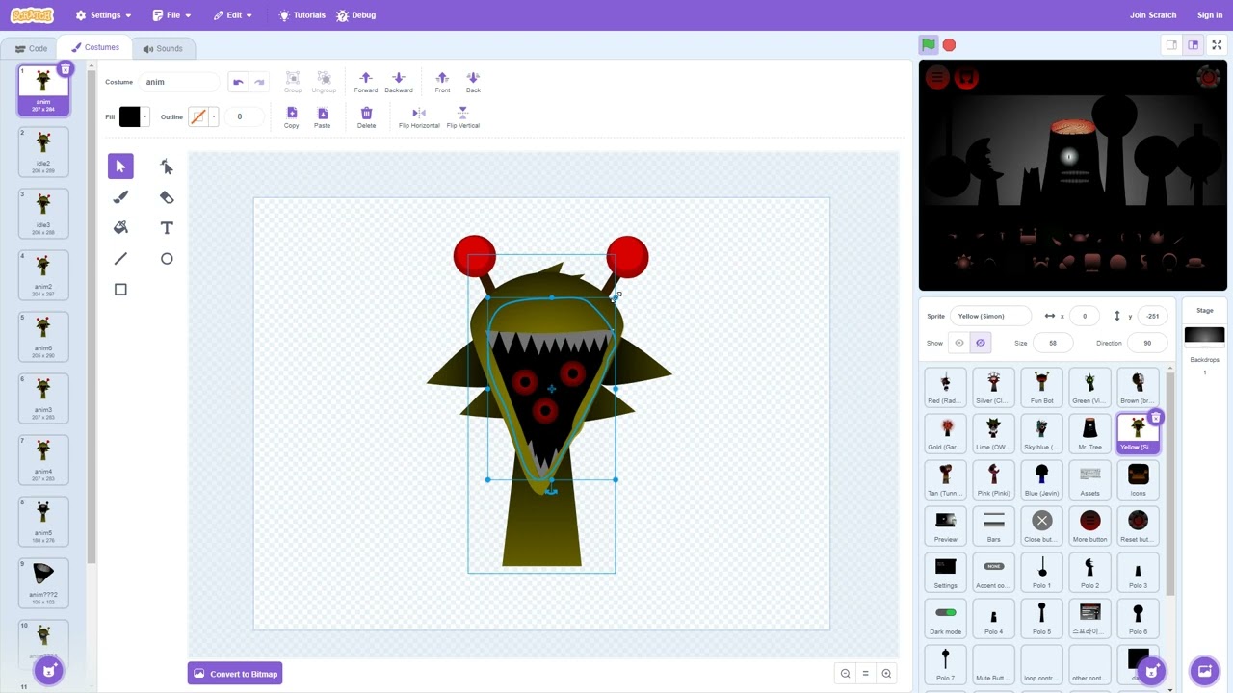The height and width of the screenshot is (693, 1233).
Task: Open the Fill color dropdown
Action: [144, 116]
